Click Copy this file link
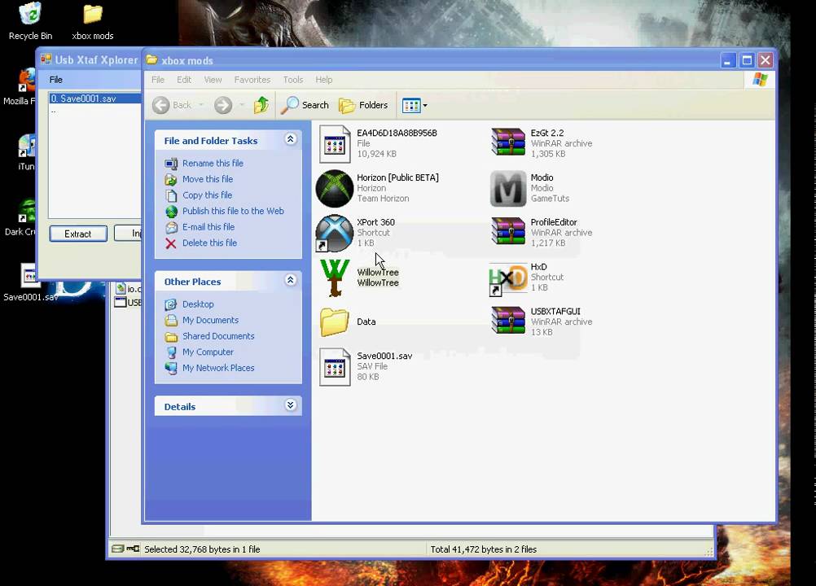This screenshot has width=816, height=586. tap(207, 195)
